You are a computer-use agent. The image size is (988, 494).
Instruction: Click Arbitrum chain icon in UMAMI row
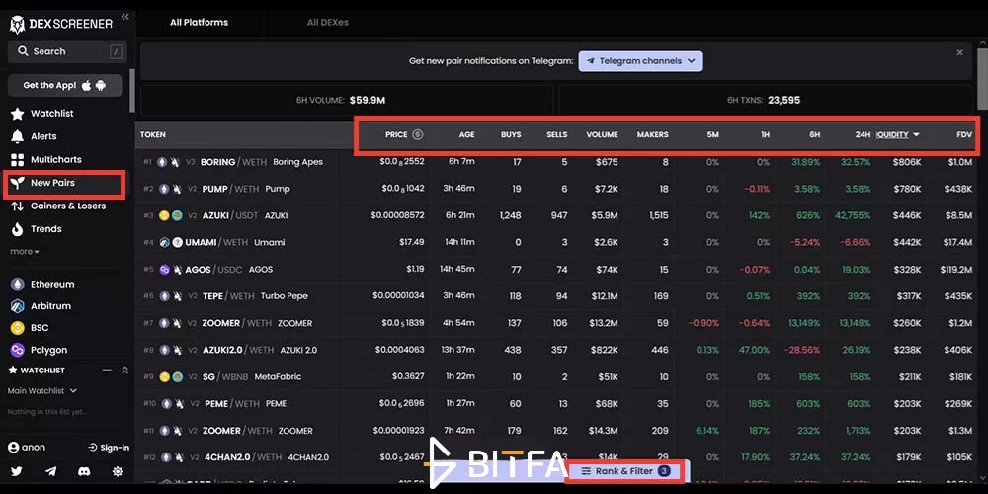(165, 243)
